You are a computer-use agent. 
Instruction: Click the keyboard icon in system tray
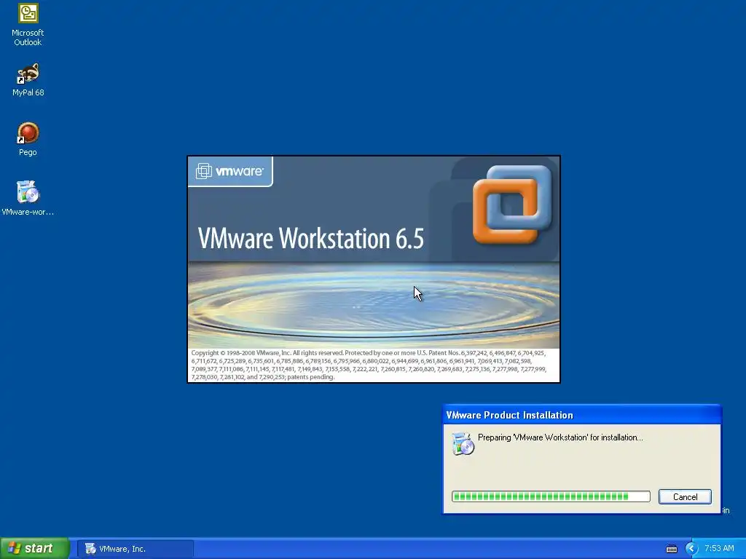(x=671, y=549)
